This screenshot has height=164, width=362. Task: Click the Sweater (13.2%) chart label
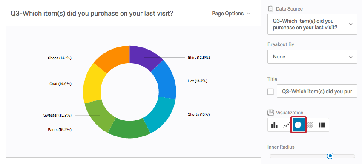click(x=57, y=115)
